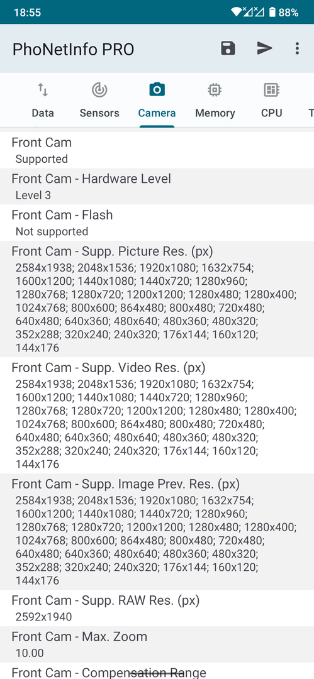Tap the CPU board icon

(x=271, y=90)
